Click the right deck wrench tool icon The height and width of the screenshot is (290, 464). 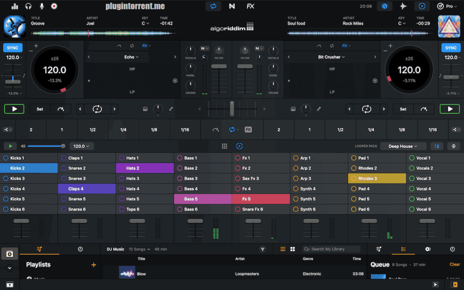pos(319,109)
